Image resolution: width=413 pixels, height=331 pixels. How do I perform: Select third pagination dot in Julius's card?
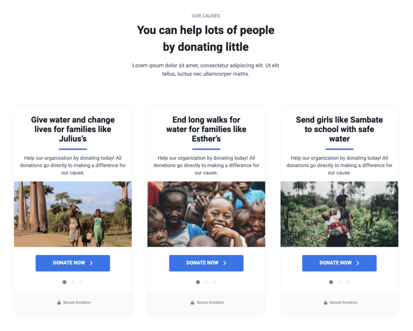tap(81, 282)
